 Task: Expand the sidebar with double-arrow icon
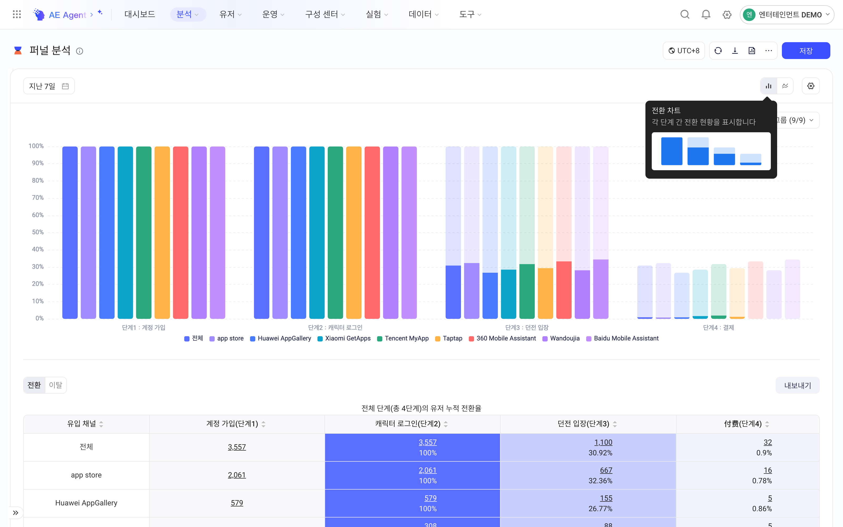pyautogui.click(x=16, y=512)
